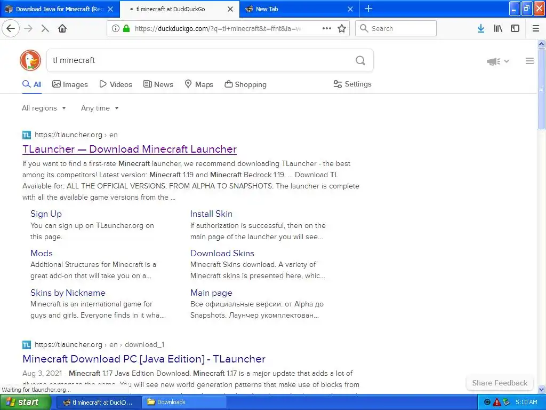Click the 5:10 AM taskbar clock
This screenshot has height=410, width=546.
[x=526, y=402]
